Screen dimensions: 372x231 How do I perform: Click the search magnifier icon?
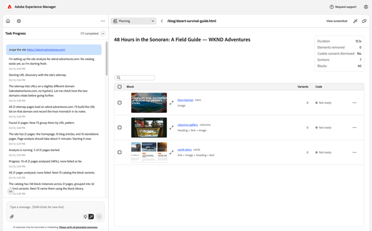(119, 77)
